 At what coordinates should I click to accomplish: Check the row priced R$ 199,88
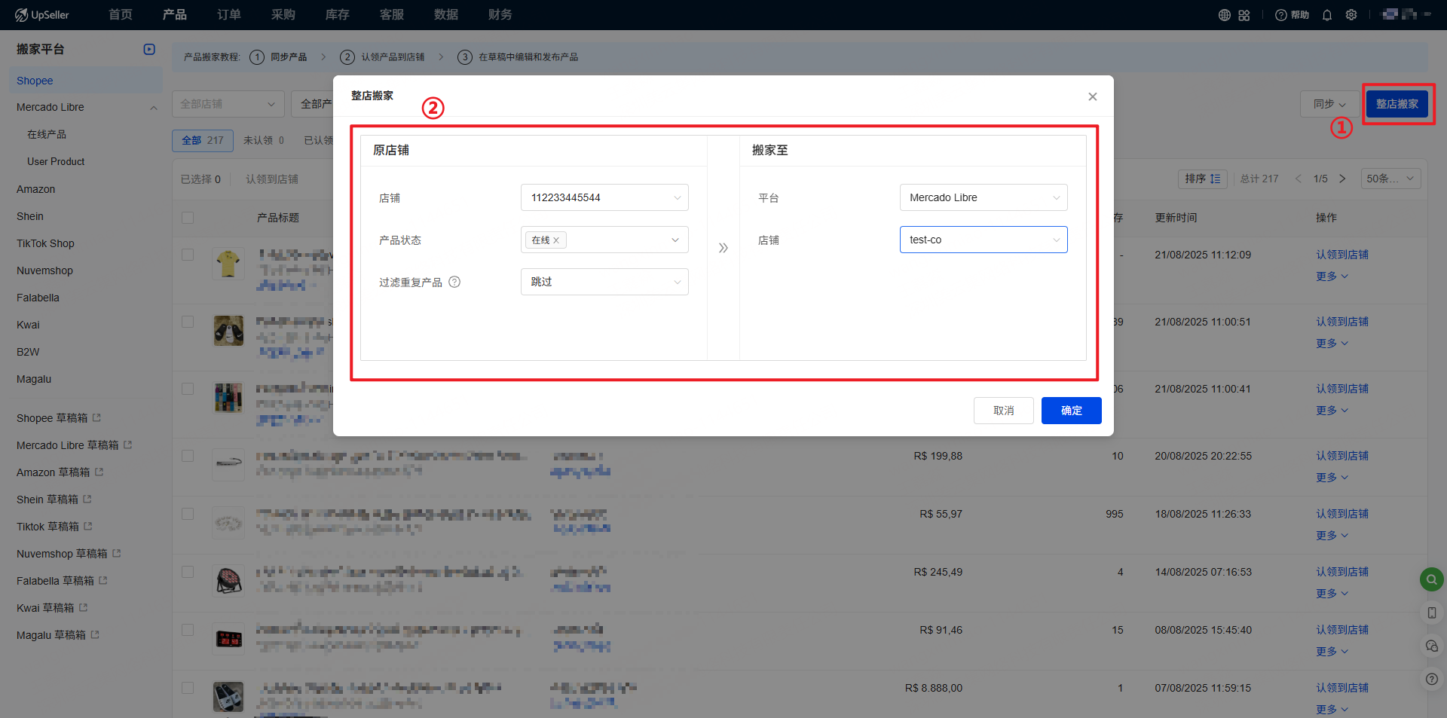point(188,456)
